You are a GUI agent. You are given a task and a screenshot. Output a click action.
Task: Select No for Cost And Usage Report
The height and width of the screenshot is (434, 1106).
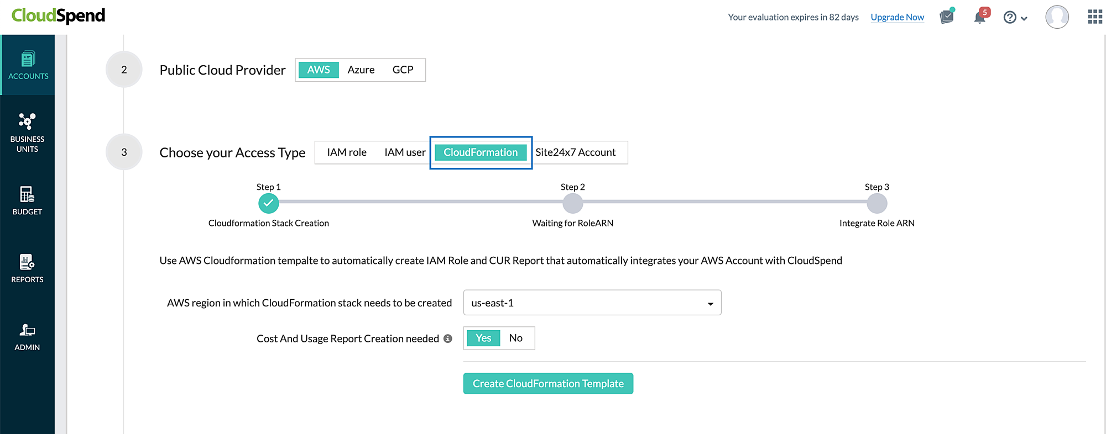pos(515,338)
